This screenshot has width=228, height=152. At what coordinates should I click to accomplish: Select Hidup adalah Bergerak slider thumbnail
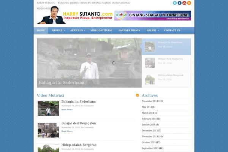[150, 79]
